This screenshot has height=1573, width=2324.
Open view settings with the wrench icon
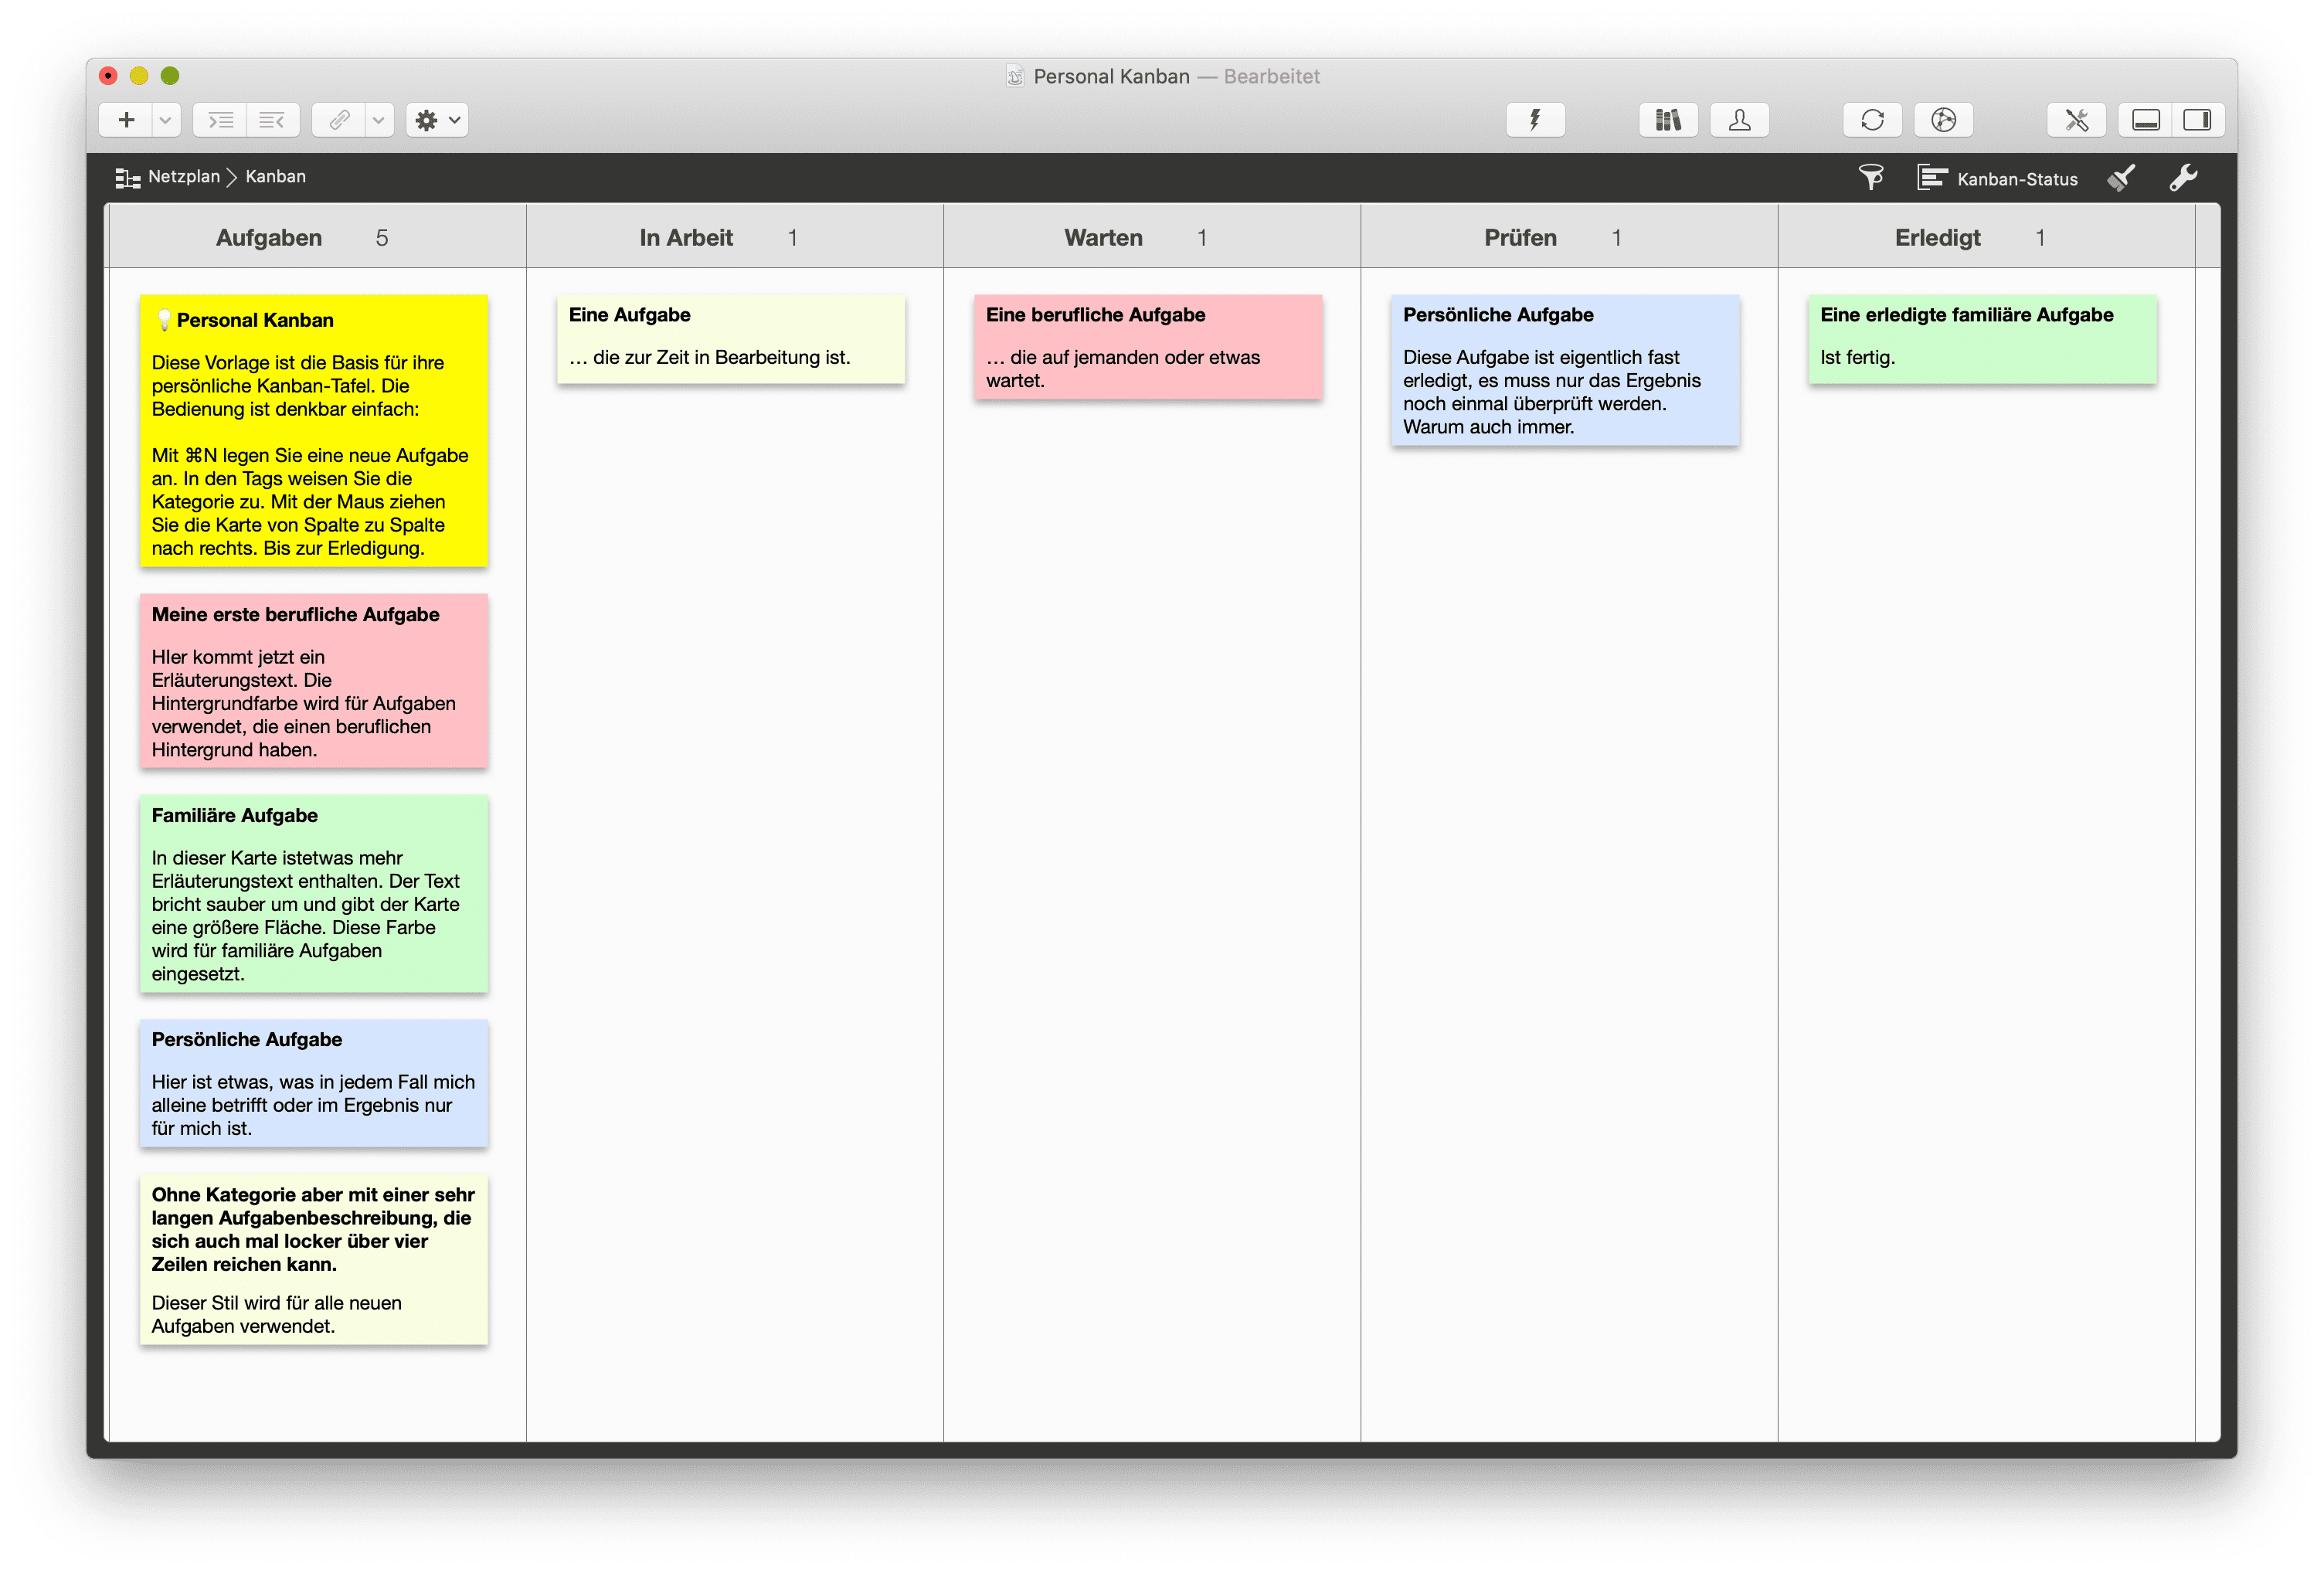tap(2185, 177)
